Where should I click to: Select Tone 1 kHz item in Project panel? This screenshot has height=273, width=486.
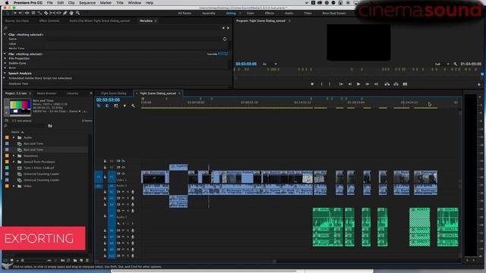pyautogui.click(x=39, y=168)
